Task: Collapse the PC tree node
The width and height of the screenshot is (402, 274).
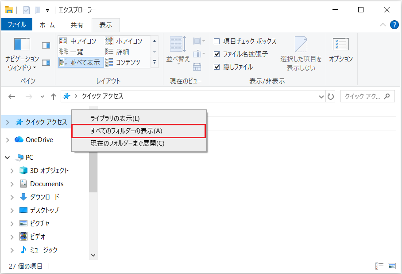Action: click(7, 157)
